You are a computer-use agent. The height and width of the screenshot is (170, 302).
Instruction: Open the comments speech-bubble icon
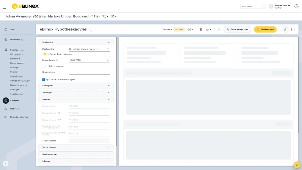click(285, 29)
